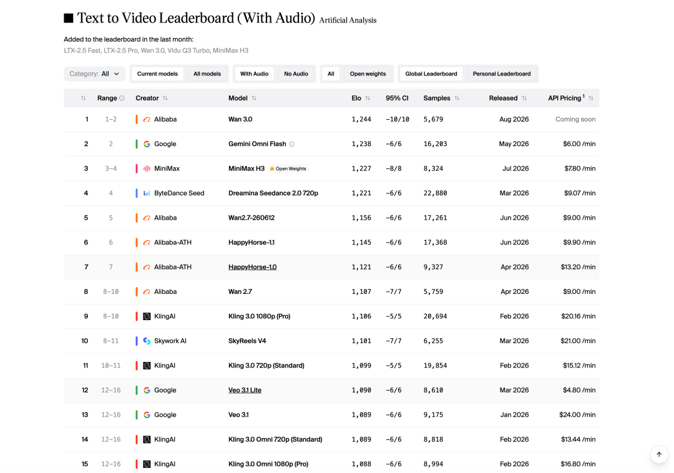Viewport: 674px width, 473px height.
Task: Switch to the Personal Leaderboard tab
Action: [x=502, y=74]
